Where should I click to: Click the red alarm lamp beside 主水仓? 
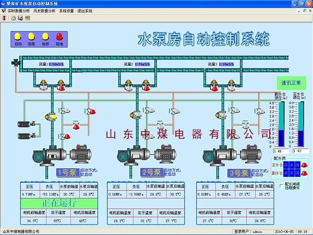click(304, 165)
